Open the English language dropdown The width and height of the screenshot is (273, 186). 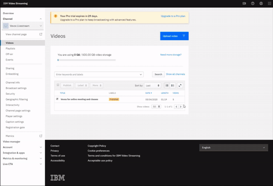(233, 148)
